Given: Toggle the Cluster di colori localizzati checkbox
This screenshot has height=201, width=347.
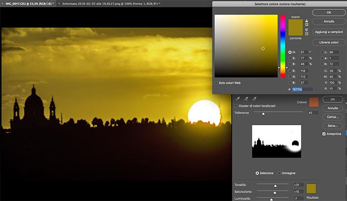Looking at the screenshot, I should click(x=236, y=106).
